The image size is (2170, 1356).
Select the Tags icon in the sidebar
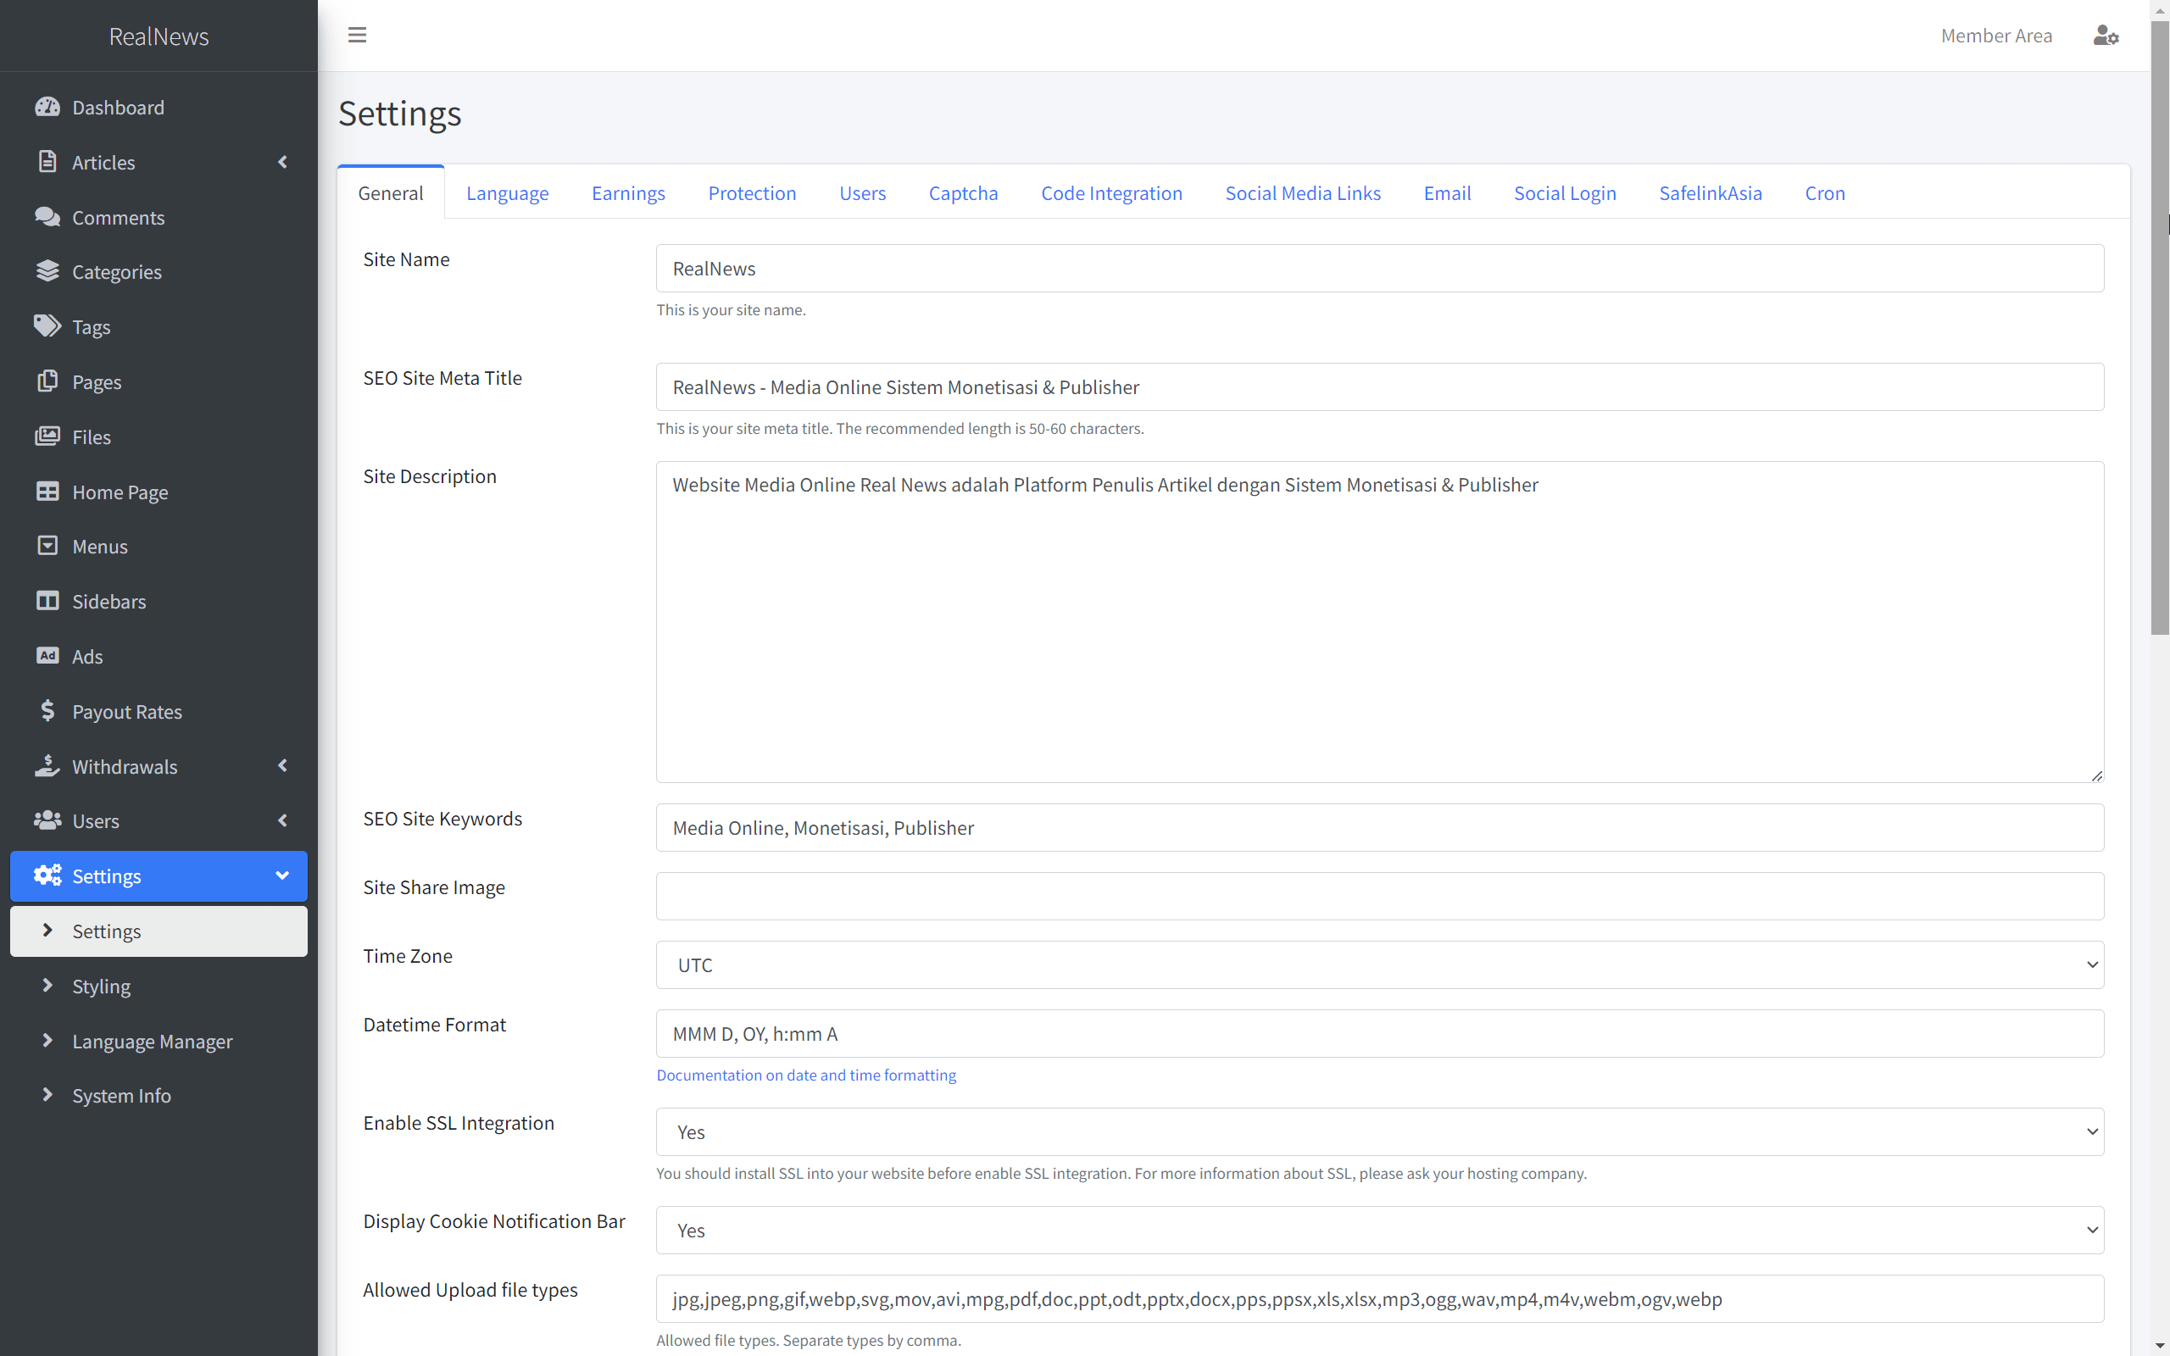47,326
